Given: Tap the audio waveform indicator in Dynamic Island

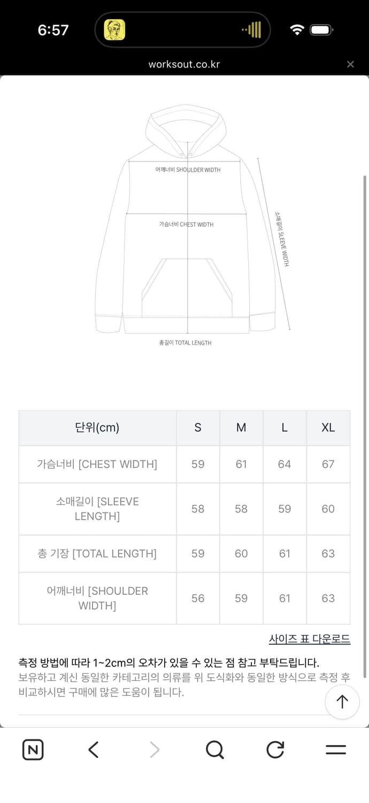Looking at the screenshot, I should 251,29.
